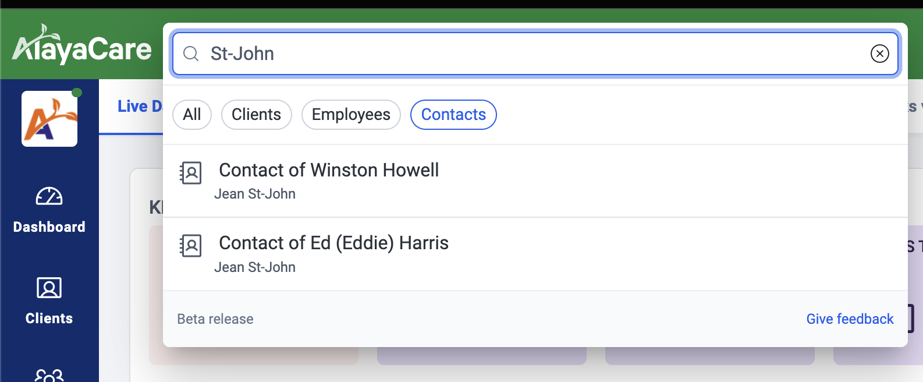The width and height of the screenshot is (923, 382).
Task: Open Dashboard via the gauge icon
Action: (x=49, y=197)
